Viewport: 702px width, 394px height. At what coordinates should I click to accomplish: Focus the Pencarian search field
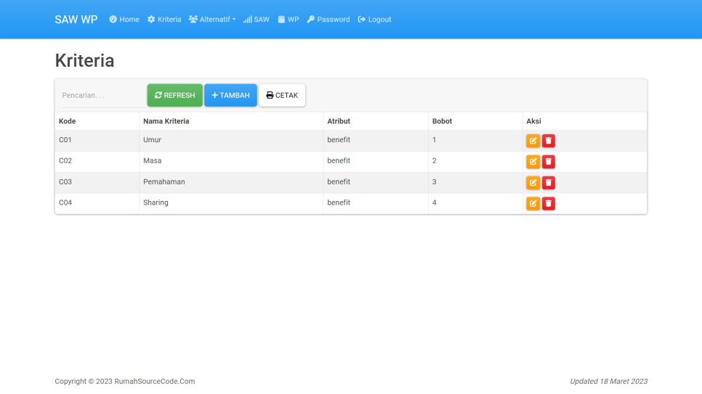tap(103, 96)
